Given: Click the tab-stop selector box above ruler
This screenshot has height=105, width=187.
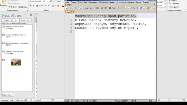Looking at the screenshot, I should point(36,13).
